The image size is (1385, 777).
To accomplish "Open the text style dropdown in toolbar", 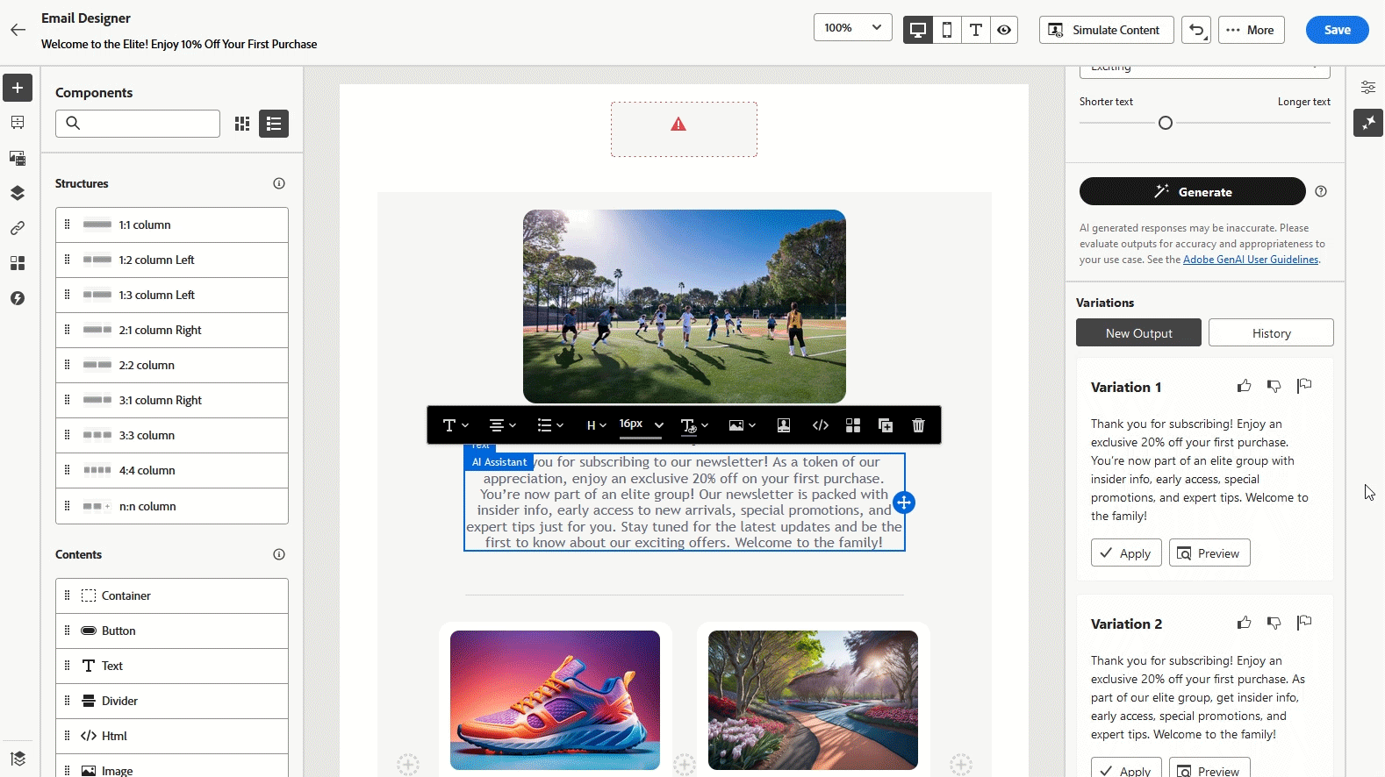I will pyautogui.click(x=456, y=425).
